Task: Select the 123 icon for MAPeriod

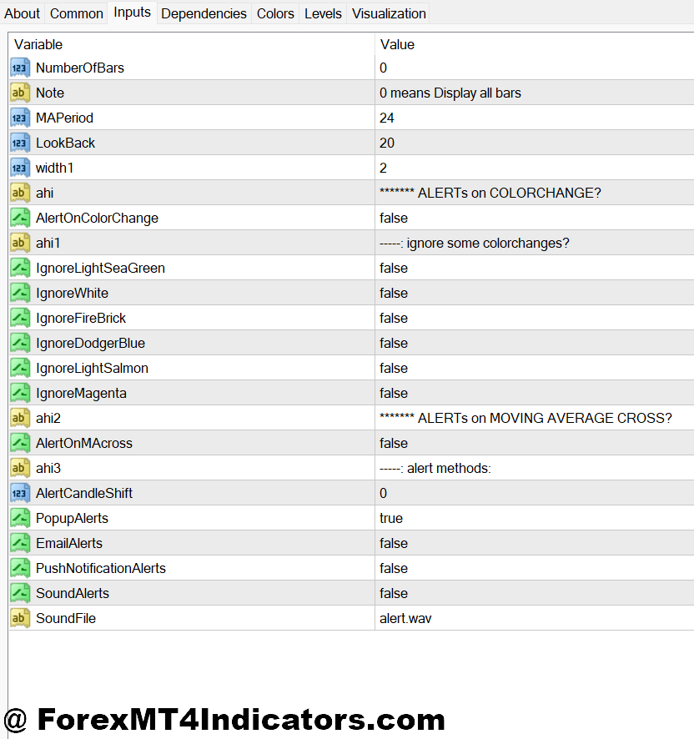Action: 20,118
